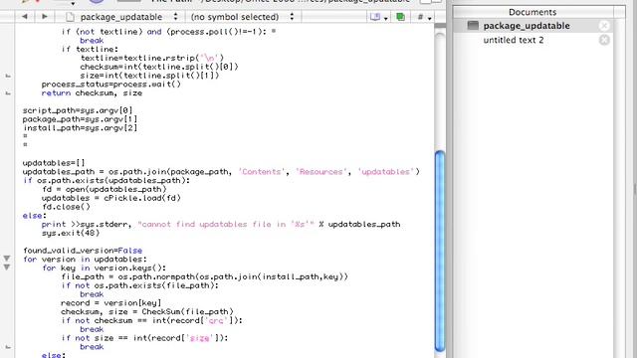Close package_updatable from the Documents drawer
Viewport: 637px width, 358px height.
(x=604, y=26)
